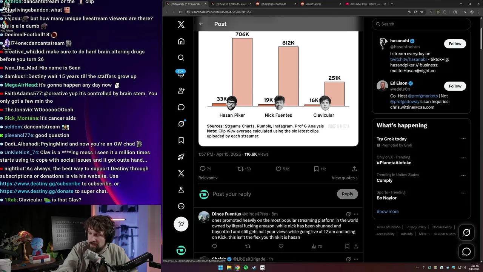The width and height of the screenshot is (483, 272).
Task: Go back with the Post arrow
Action: point(201,24)
